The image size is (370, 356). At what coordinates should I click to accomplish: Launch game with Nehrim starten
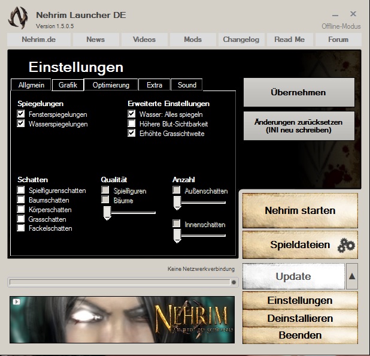tap(300, 210)
